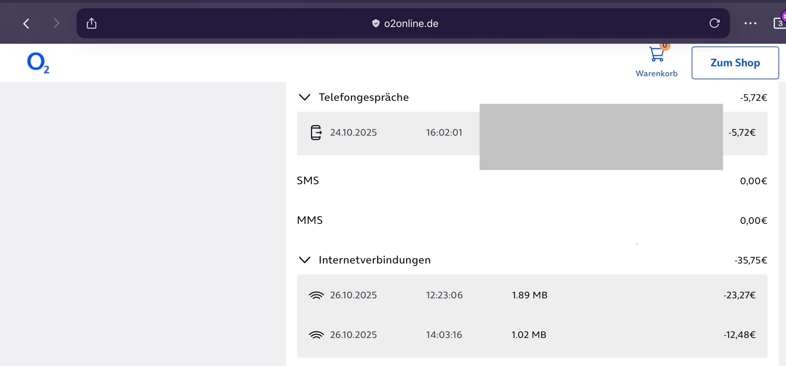
Task: Expand the MMS row
Action: pos(310,220)
